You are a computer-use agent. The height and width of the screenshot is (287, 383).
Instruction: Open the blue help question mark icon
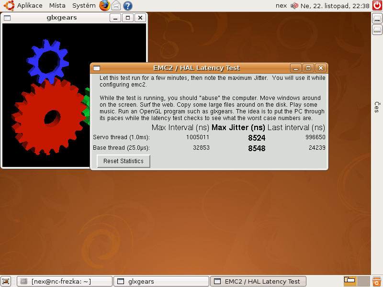(x=128, y=6)
